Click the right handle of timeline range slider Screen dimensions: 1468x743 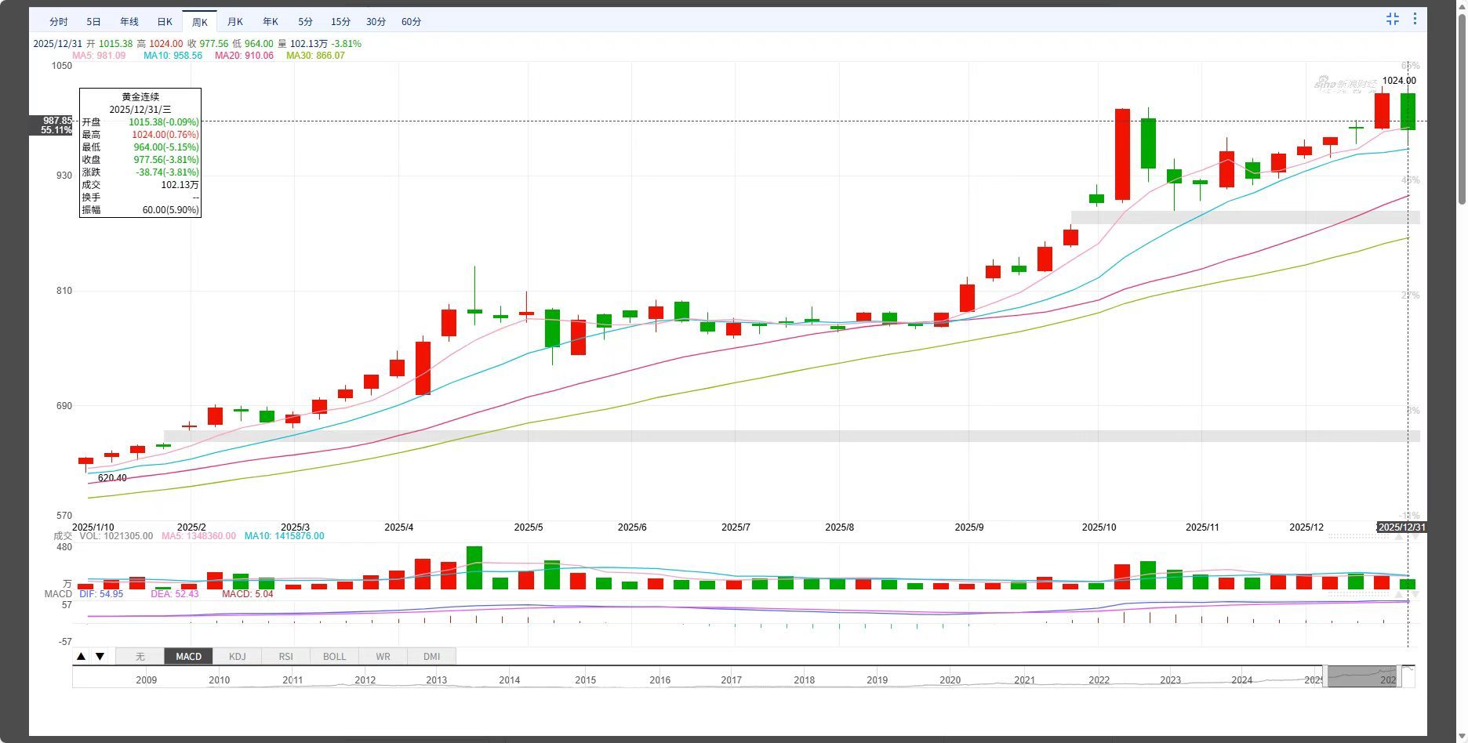(1400, 676)
